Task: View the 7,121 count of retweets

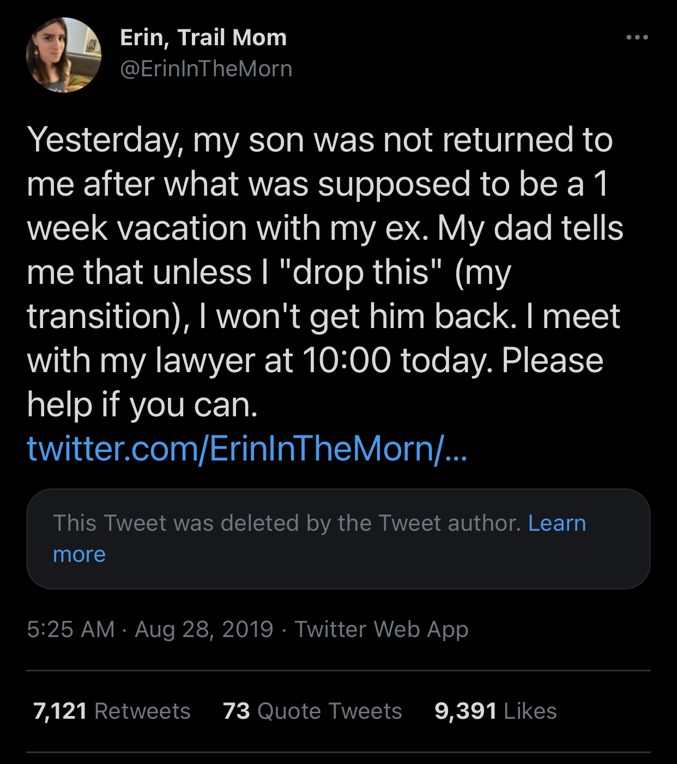Action: (x=60, y=711)
